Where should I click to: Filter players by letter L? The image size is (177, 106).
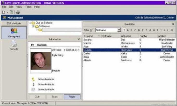coord(168,30)
